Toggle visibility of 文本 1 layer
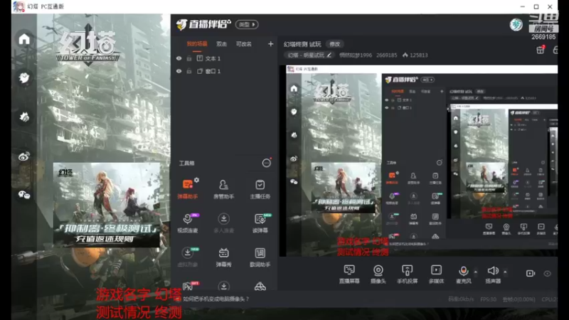The width and height of the screenshot is (569, 320). [179, 58]
